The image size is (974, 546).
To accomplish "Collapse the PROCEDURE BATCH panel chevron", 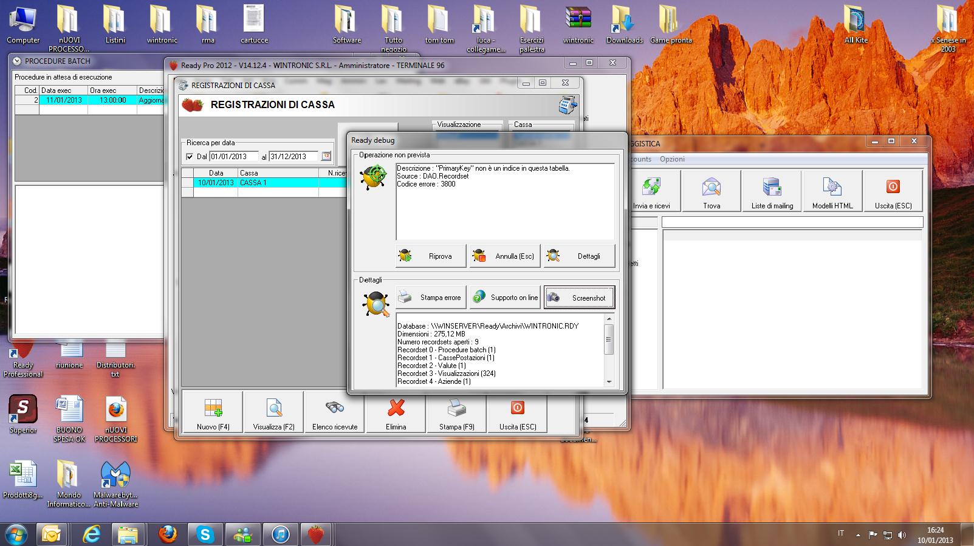I will click(x=17, y=61).
